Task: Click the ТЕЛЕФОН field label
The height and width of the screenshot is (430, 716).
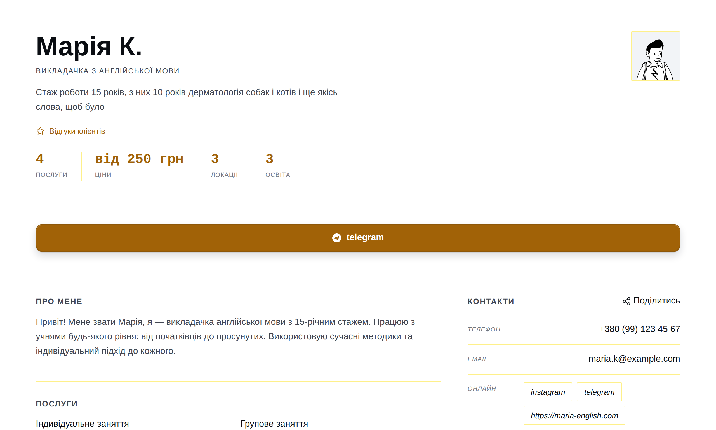Action: 484,329
